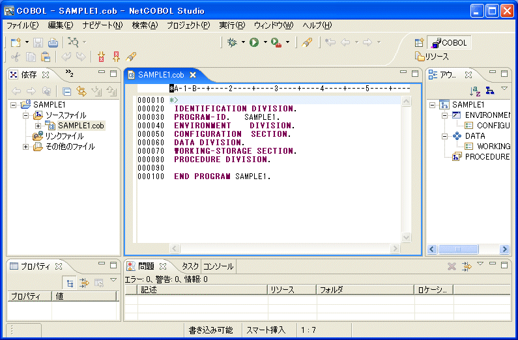Select PROCEDURE node in outline view
This screenshot has height=340, width=518.
(x=487, y=157)
